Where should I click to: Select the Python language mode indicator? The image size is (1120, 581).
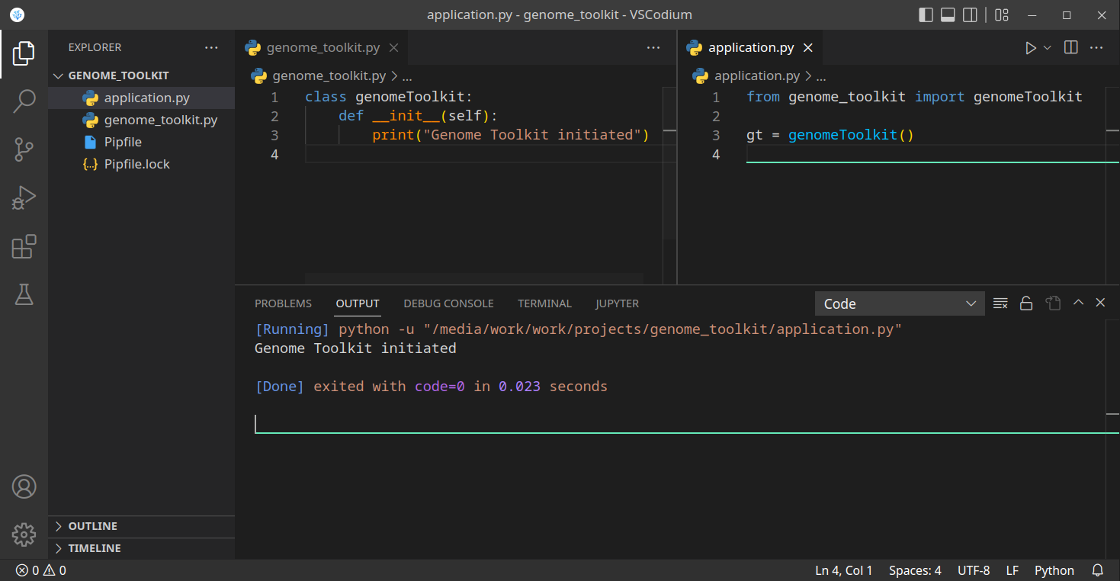click(x=1054, y=570)
